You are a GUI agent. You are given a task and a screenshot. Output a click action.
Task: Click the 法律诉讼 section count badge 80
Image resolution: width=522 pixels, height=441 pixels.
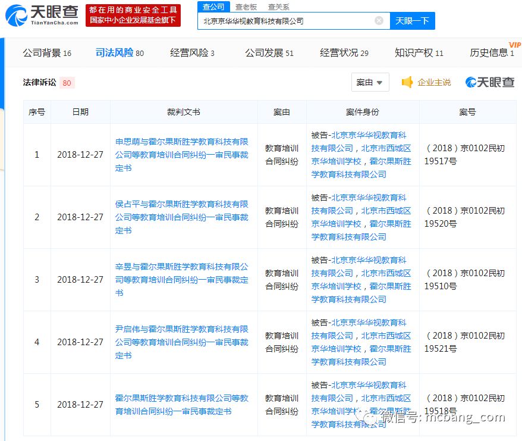67,83
